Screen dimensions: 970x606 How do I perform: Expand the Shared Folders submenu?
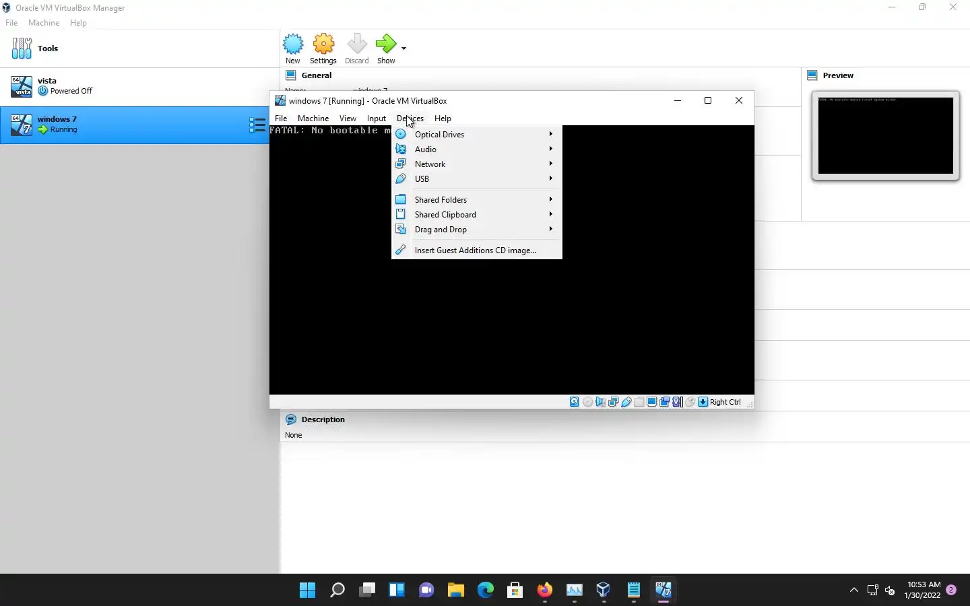[x=477, y=199]
